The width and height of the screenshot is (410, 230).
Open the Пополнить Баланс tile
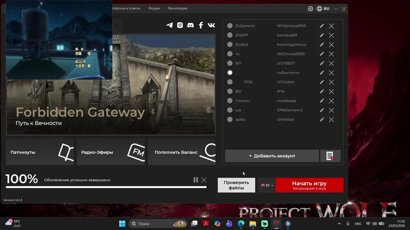[182, 152]
